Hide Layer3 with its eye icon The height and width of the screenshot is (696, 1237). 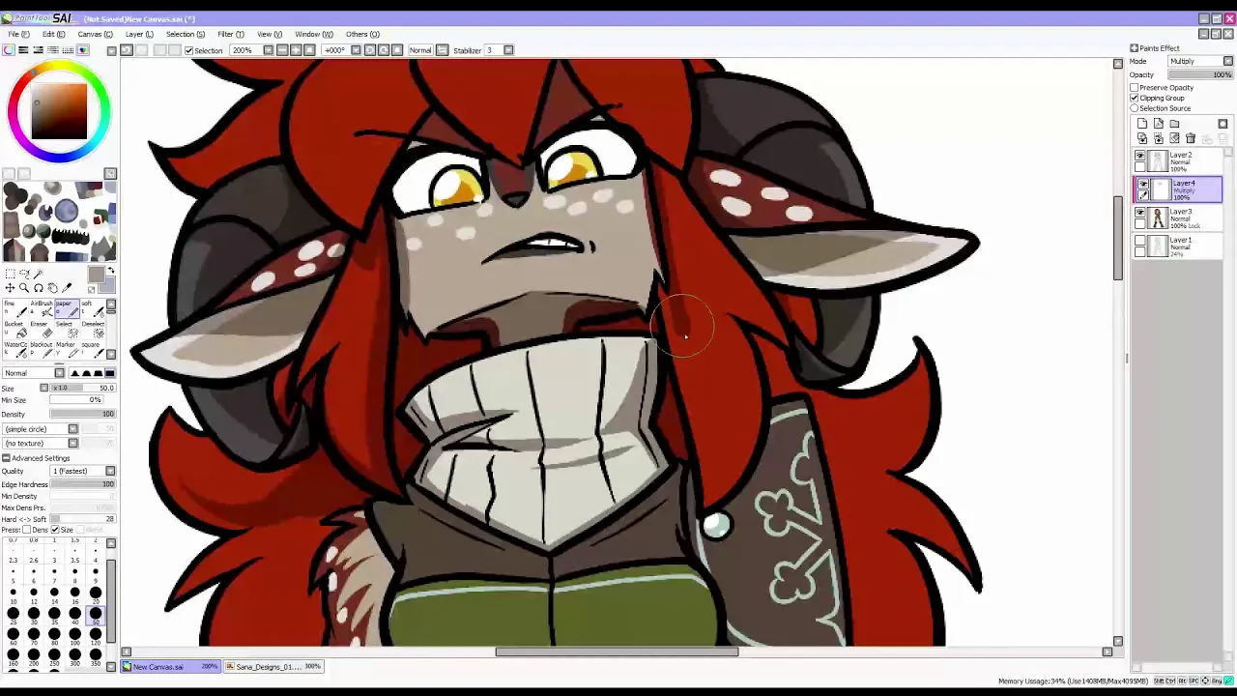[x=1140, y=214]
